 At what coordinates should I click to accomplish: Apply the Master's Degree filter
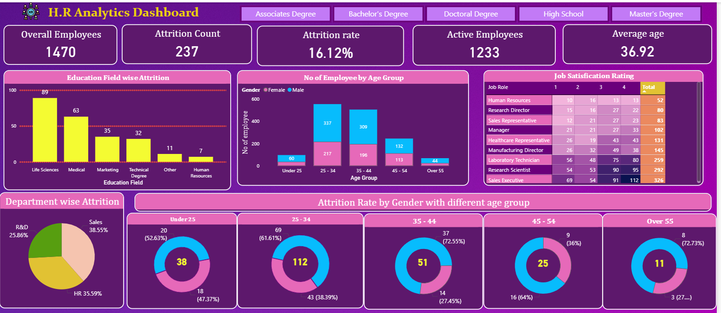(x=656, y=14)
